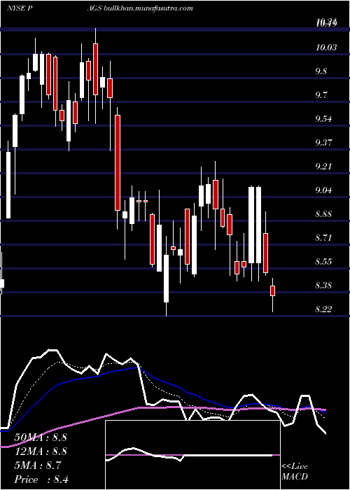Click the MACD inset chart box

pos(192,455)
